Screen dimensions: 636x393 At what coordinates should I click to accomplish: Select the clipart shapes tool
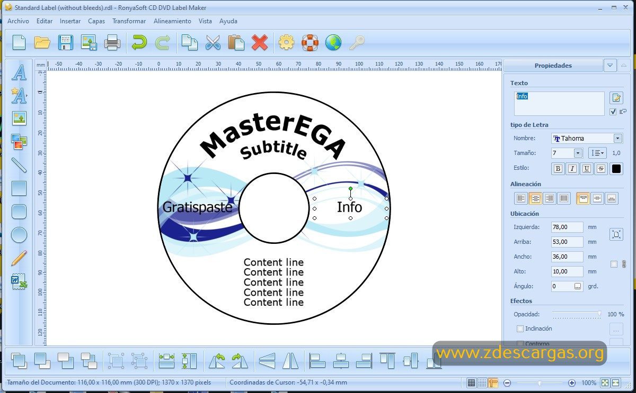19,141
